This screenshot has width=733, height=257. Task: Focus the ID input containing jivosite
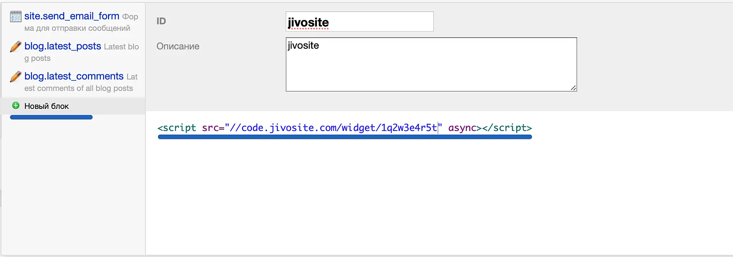tap(359, 22)
